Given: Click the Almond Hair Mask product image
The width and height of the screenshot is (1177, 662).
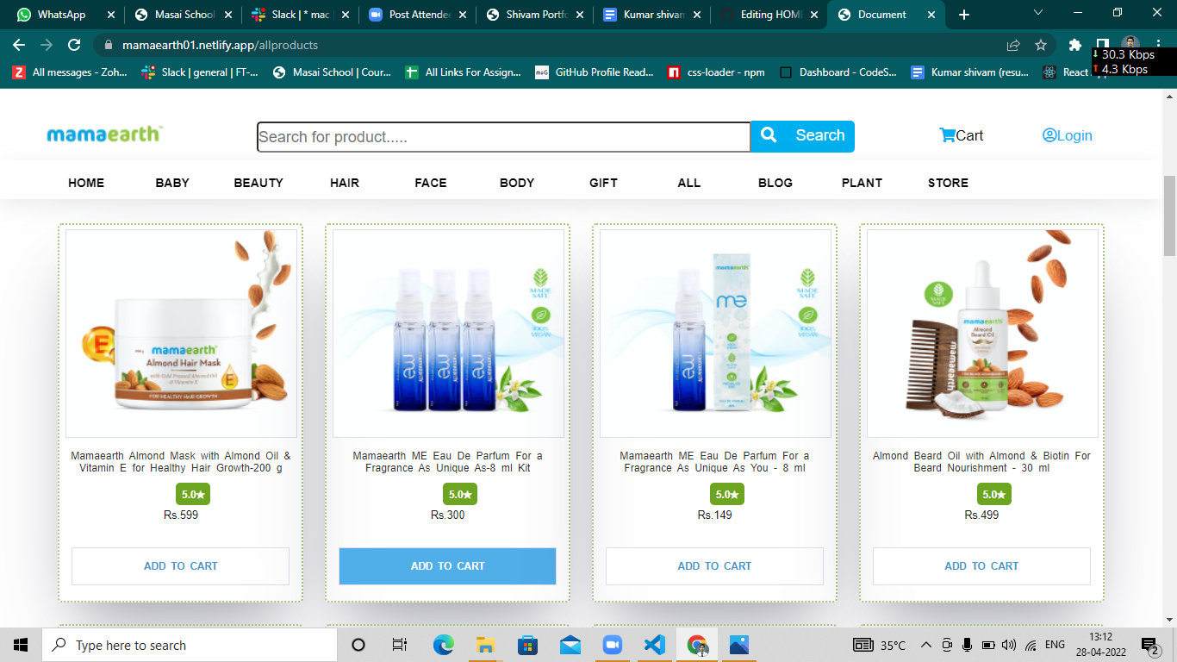Looking at the screenshot, I should coord(181,334).
